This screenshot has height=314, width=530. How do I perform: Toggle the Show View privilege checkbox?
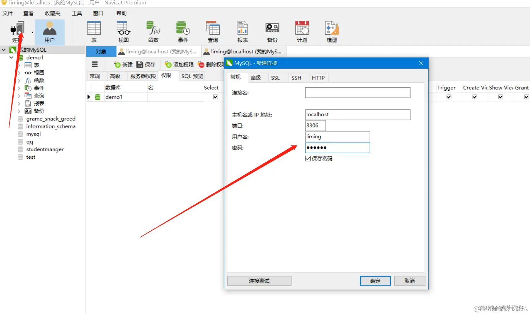point(501,97)
